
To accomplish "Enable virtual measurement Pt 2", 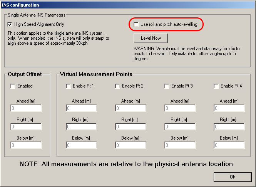I will pos(118,86).
